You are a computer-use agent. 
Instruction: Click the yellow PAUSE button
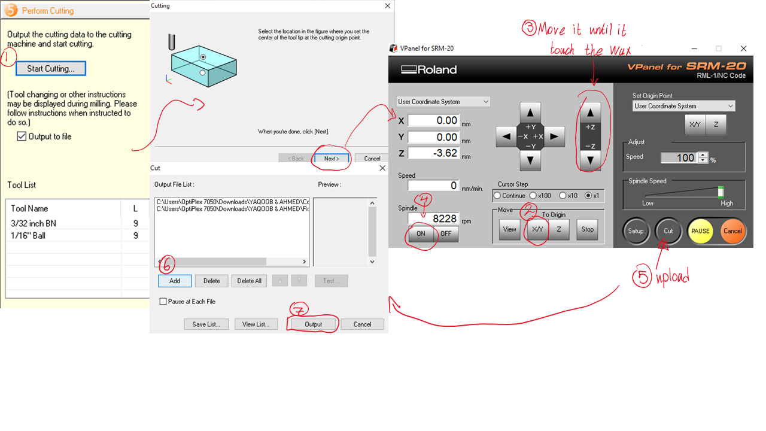pos(700,231)
